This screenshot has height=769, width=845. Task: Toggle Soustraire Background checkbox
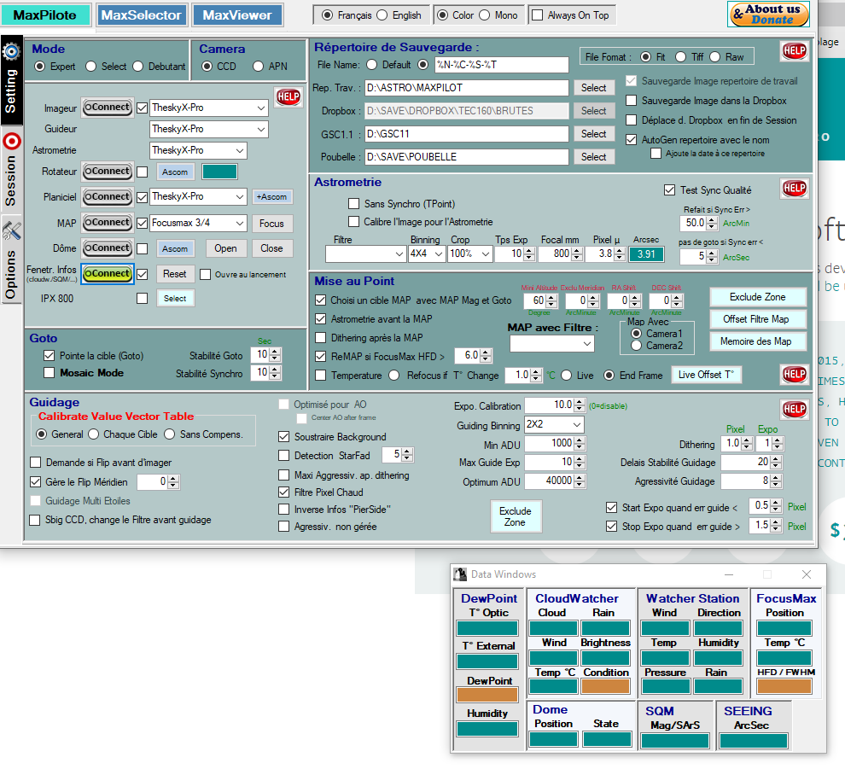284,436
